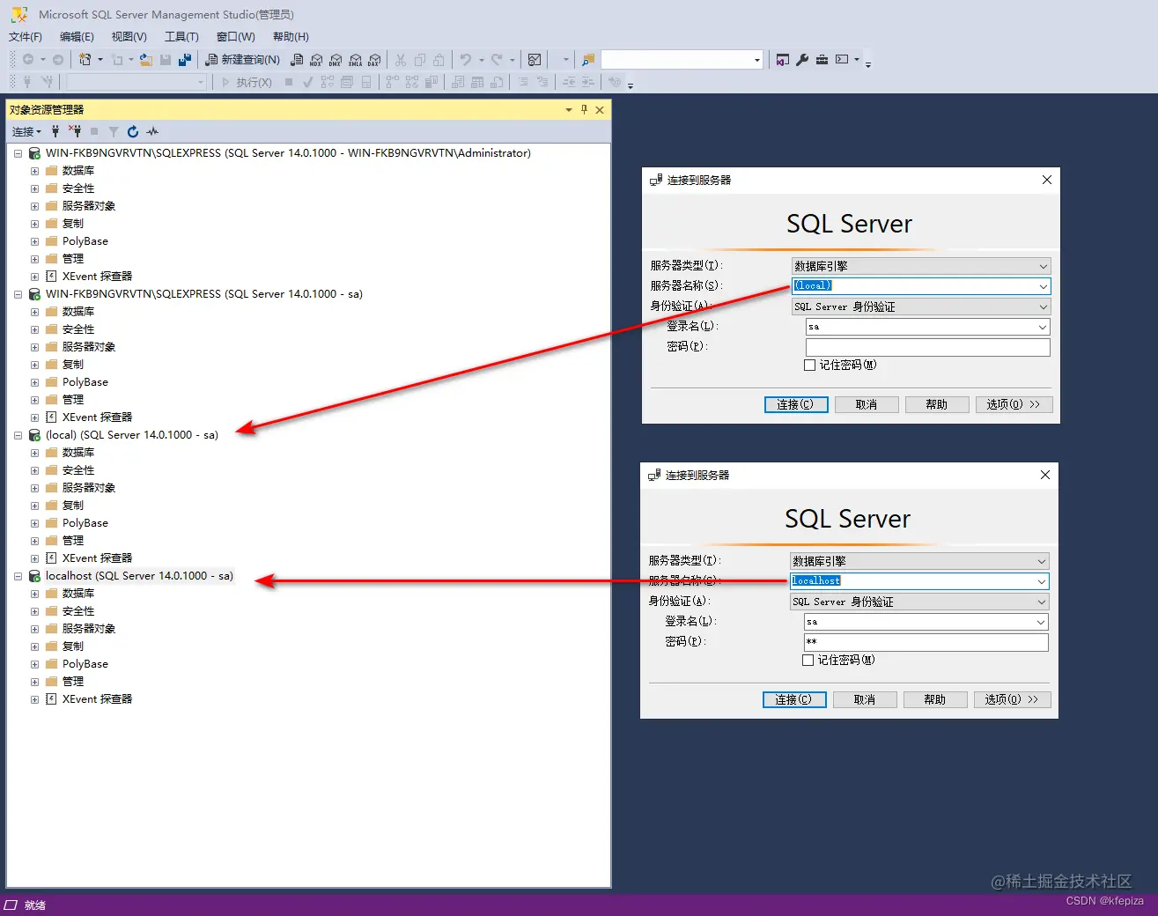Open the 帮助(H) menu
This screenshot has height=916, width=1158.
point(291,36)
